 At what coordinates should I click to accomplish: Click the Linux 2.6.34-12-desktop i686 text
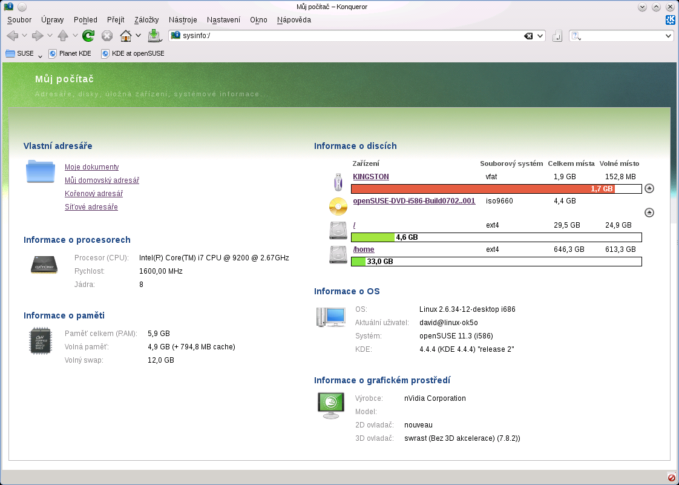(x=467, y=309)
